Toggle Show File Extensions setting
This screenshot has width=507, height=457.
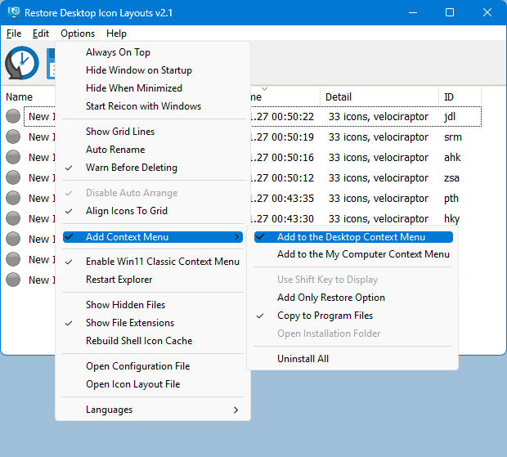[x=129, y=323]
